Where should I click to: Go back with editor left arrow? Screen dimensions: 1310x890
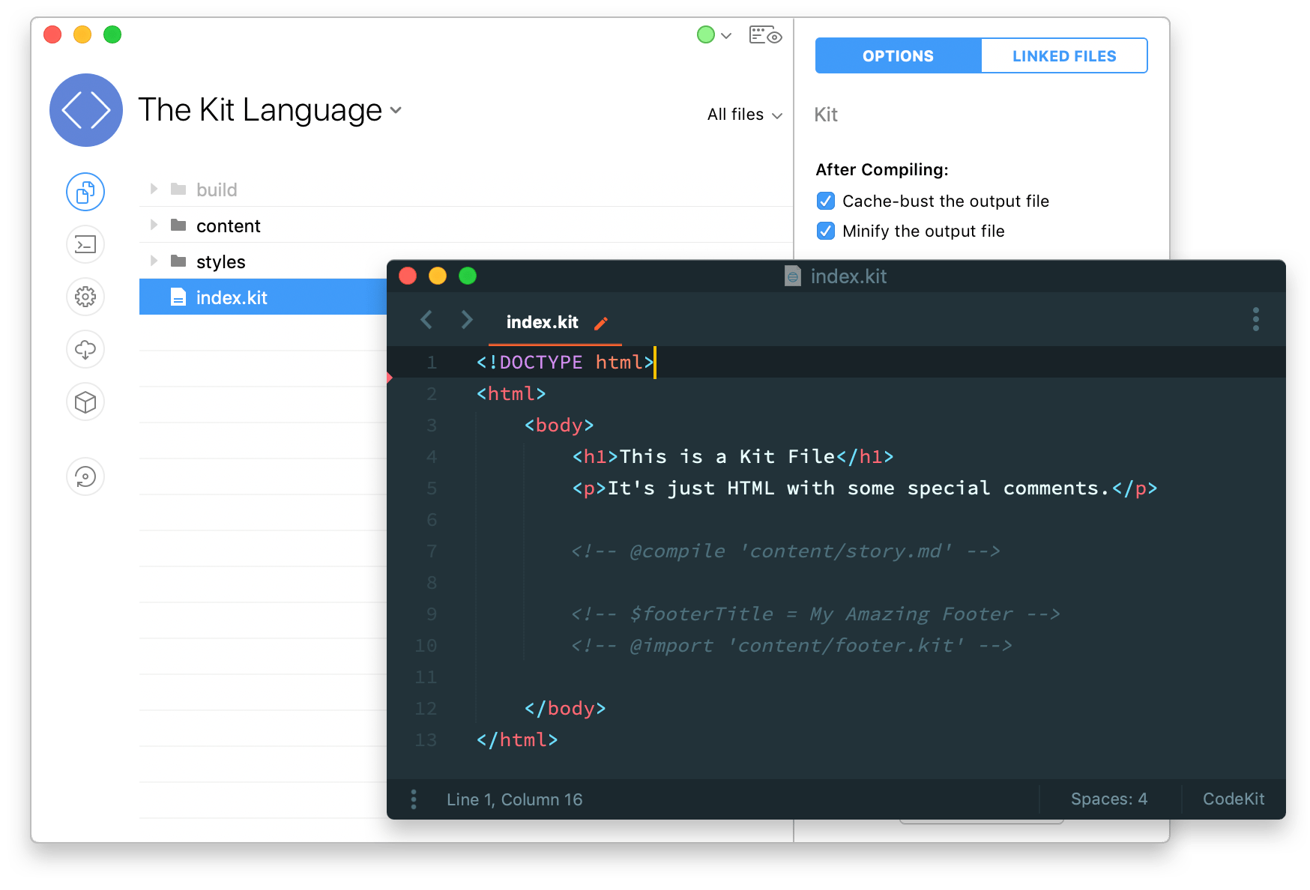point(426,320)
